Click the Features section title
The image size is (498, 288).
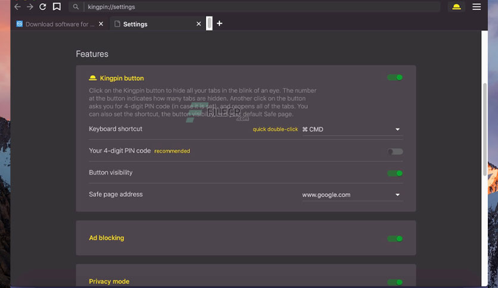tap(92, 54)
